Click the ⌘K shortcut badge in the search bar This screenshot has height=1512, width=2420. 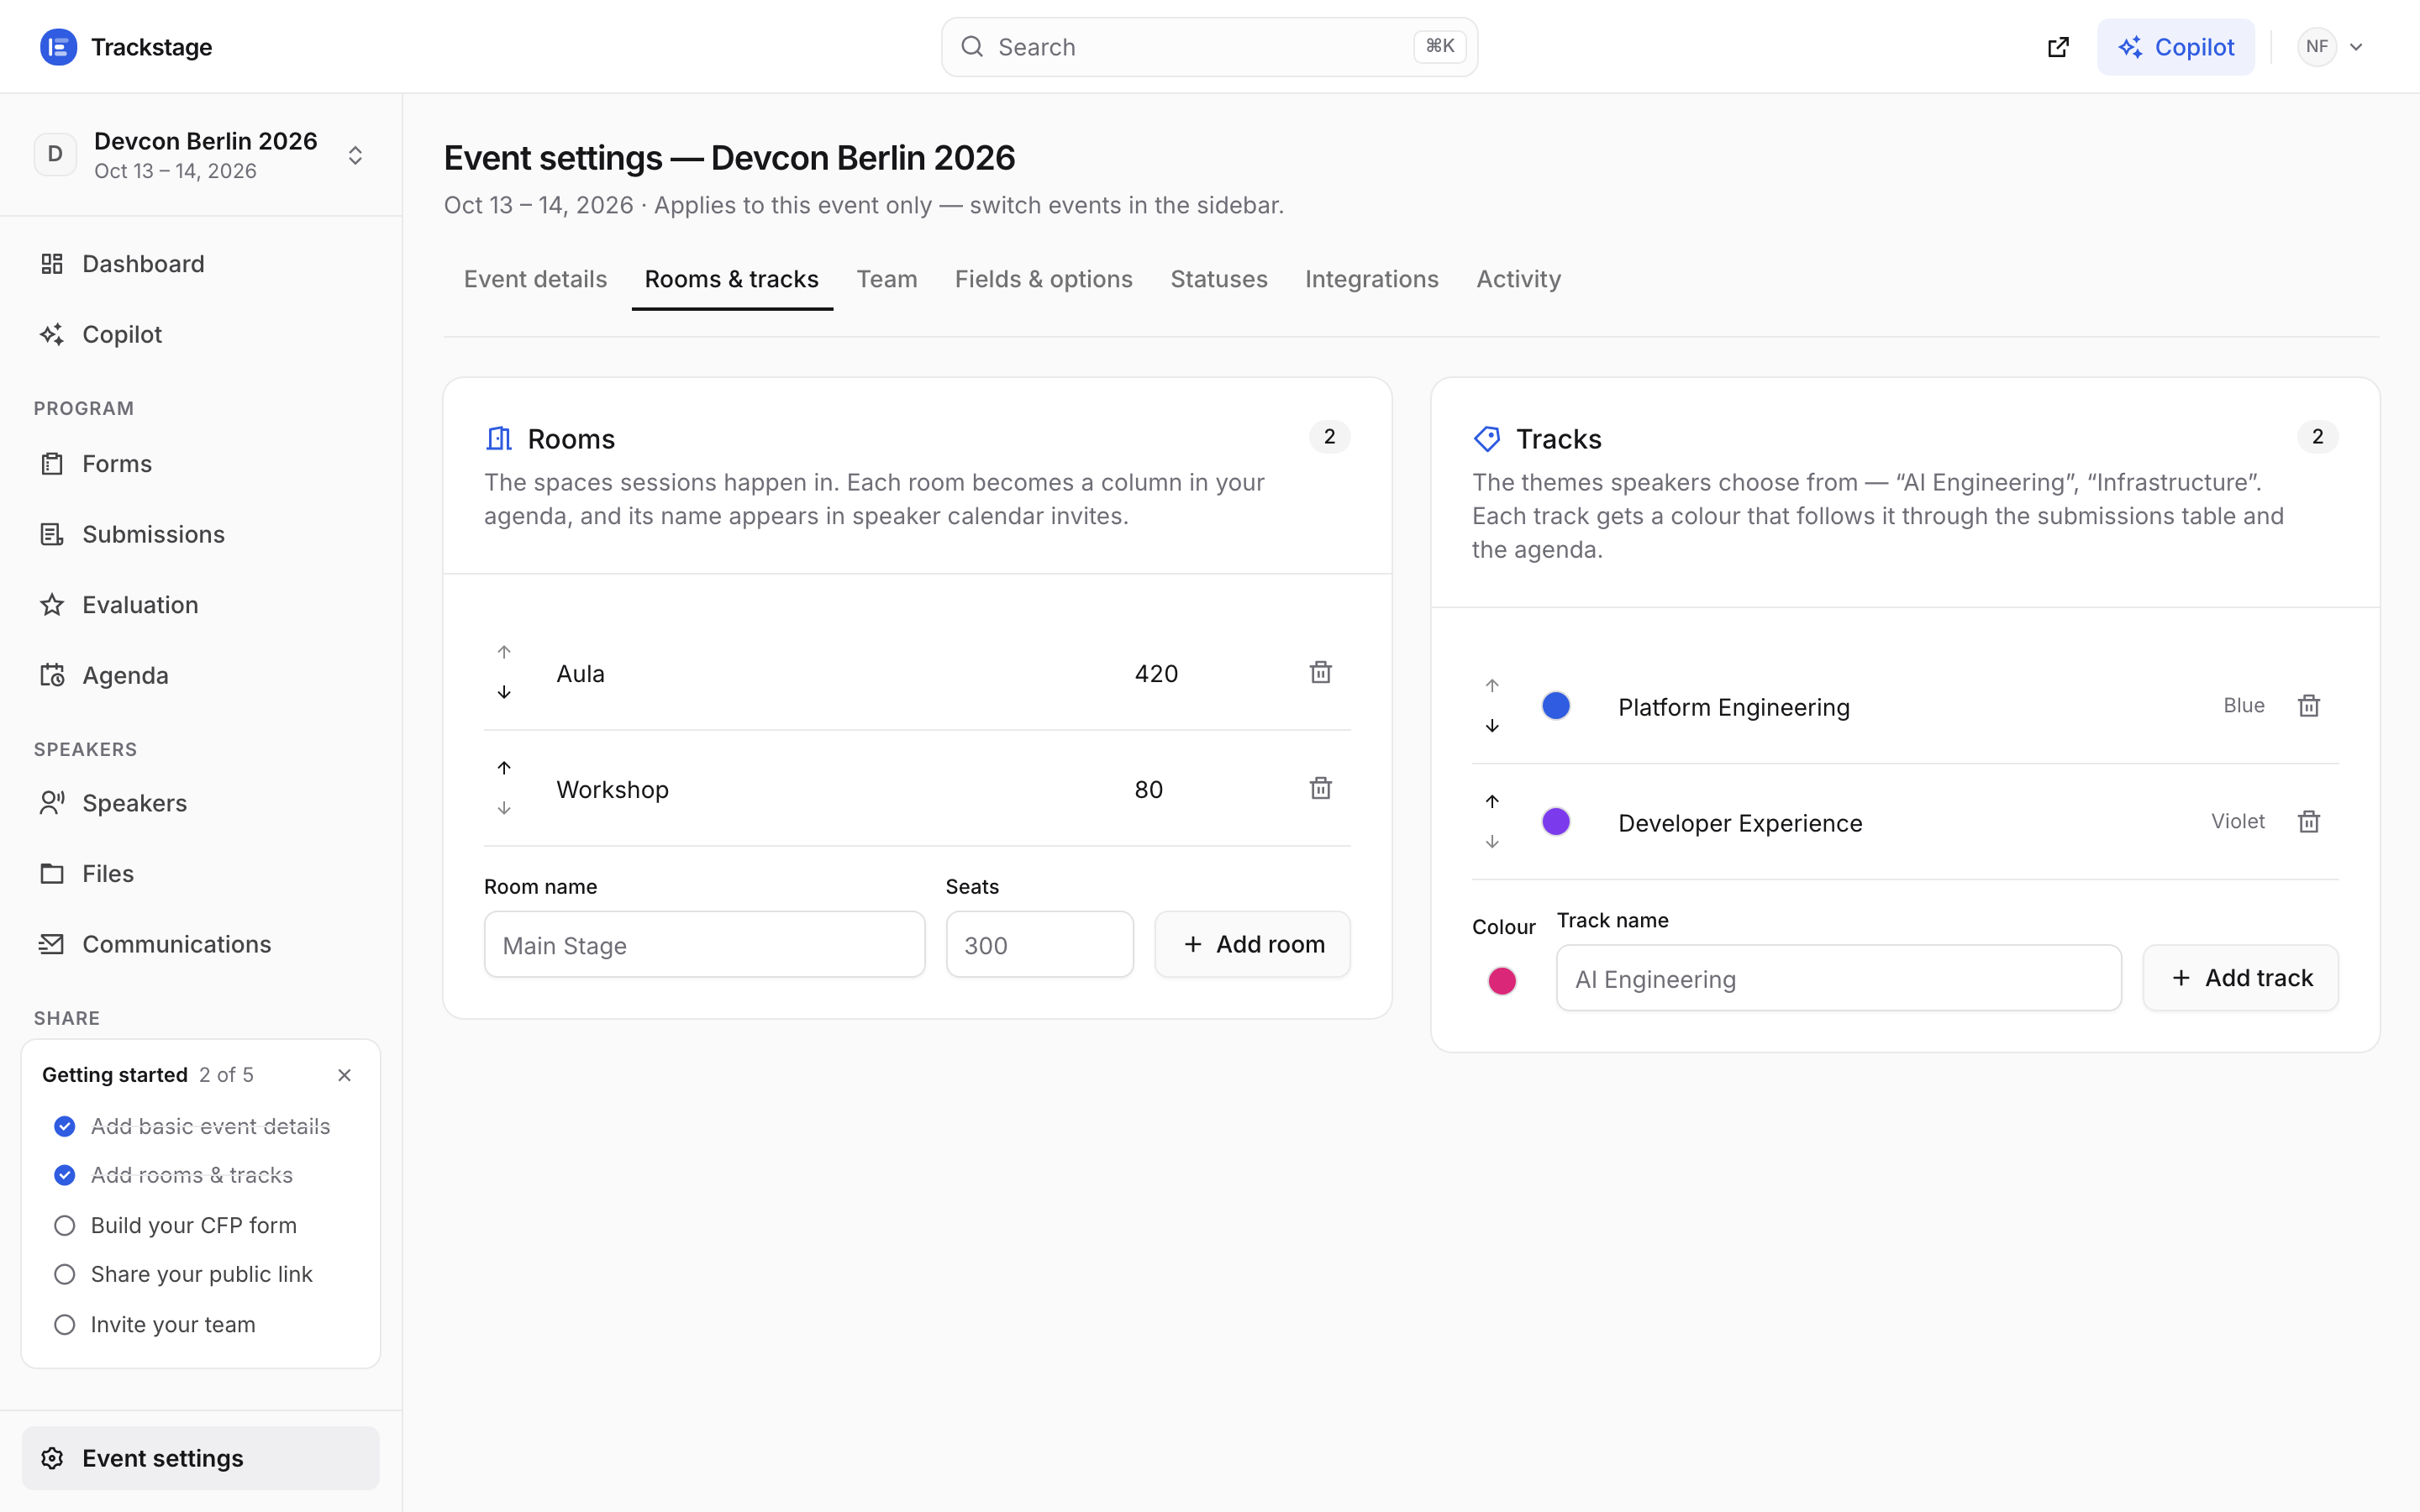pos(1439,46)
